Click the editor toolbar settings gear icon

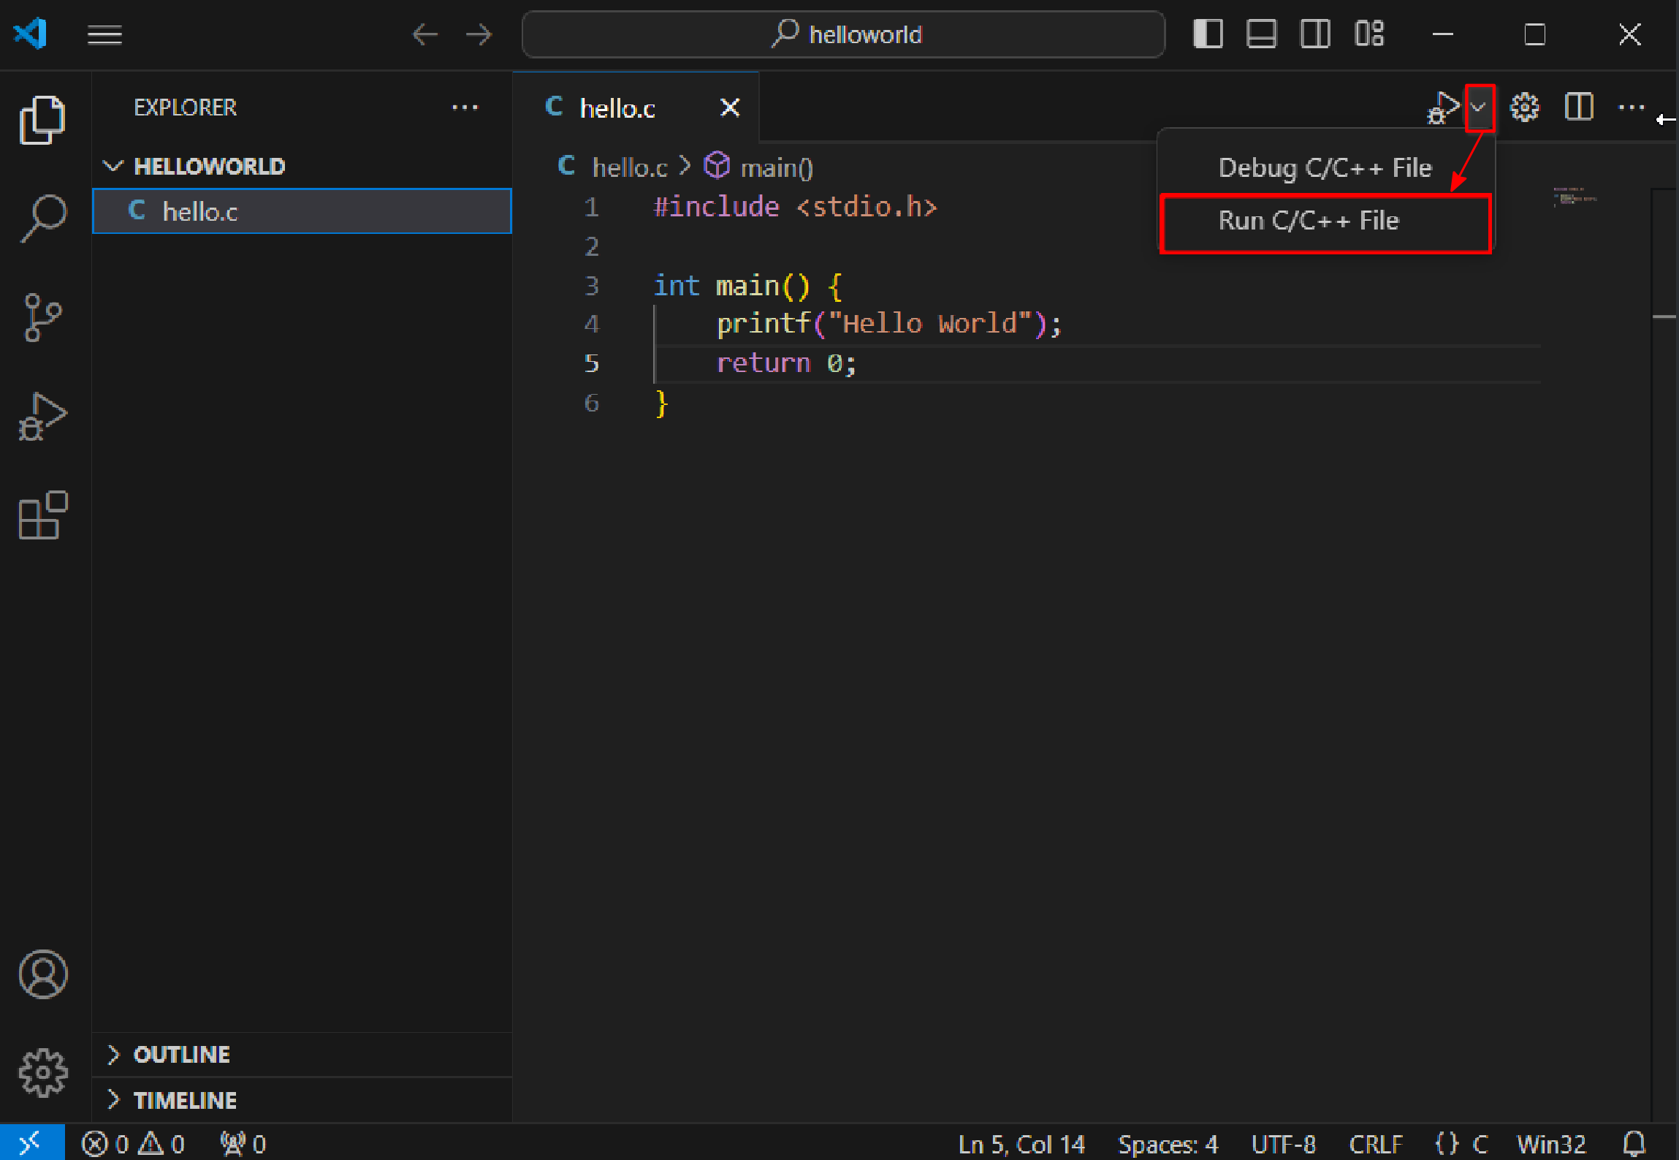[x=1524, y=108]
